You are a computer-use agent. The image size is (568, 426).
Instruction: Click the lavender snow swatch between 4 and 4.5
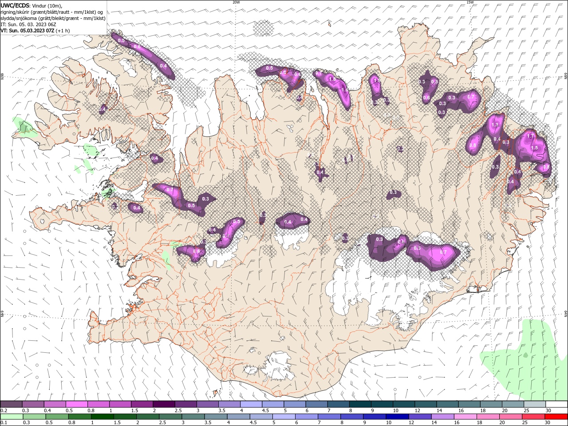point(251,404)
